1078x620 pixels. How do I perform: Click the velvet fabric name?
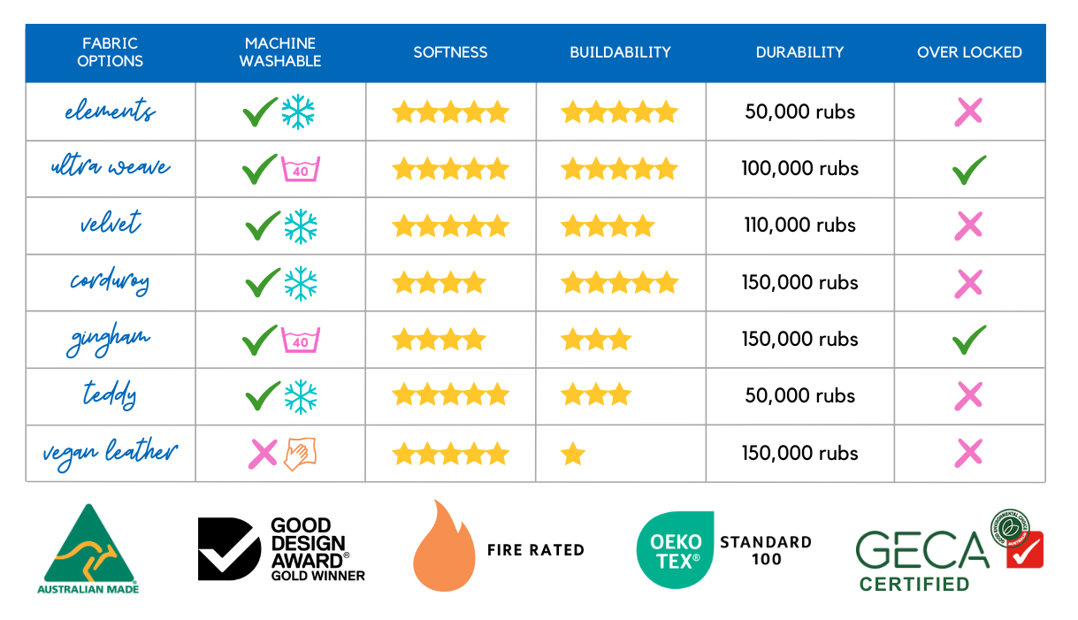(x=110, y=224)
